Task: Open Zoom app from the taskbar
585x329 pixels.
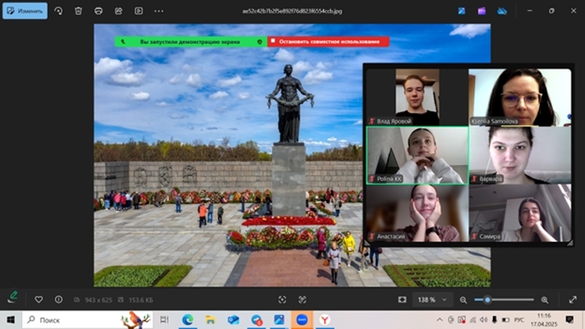Action: tap(302, 320)
